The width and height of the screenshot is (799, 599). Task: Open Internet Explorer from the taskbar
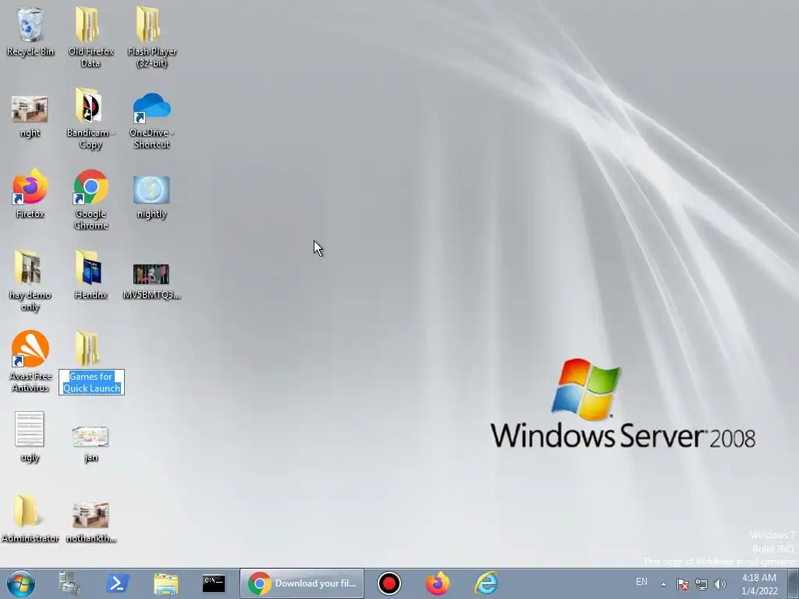point(486,583)
